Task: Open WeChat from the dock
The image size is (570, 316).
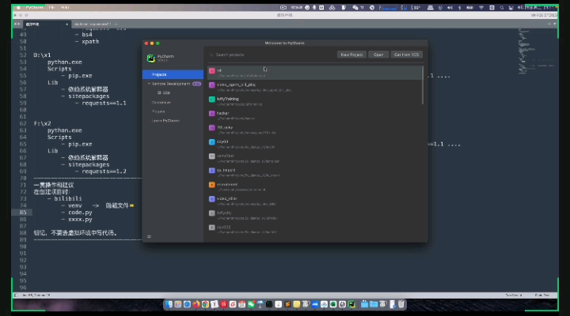Action: pyautogui.click(x=251, y=305)
